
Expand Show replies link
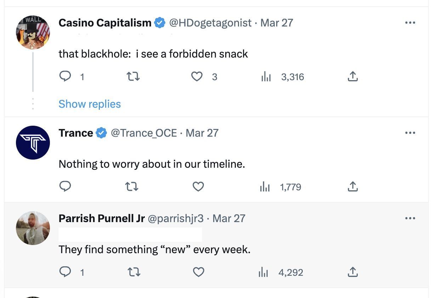(x=90, y=104)
